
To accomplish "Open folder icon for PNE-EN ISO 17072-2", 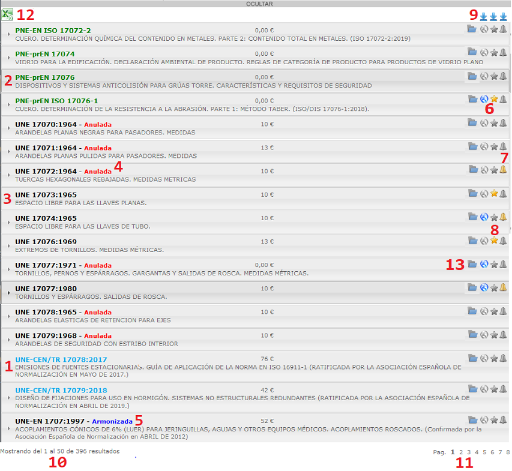I will [472, 29].
